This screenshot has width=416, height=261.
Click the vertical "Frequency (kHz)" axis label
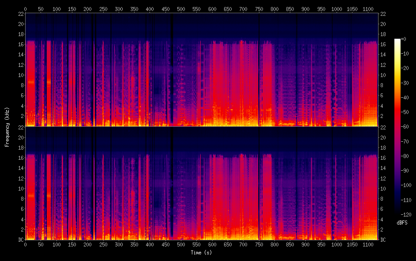pyautogui.click(x=7, y=126)
